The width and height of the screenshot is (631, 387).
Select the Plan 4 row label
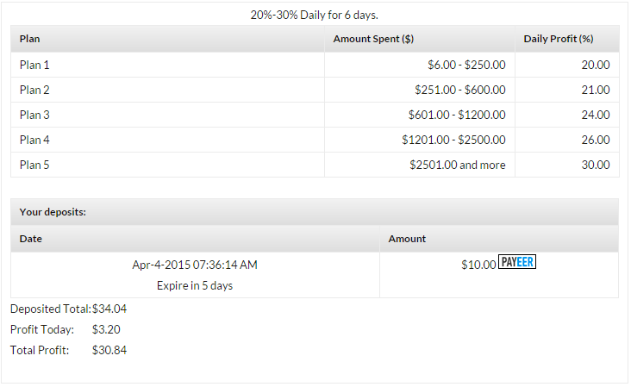[x=34, y=140]
